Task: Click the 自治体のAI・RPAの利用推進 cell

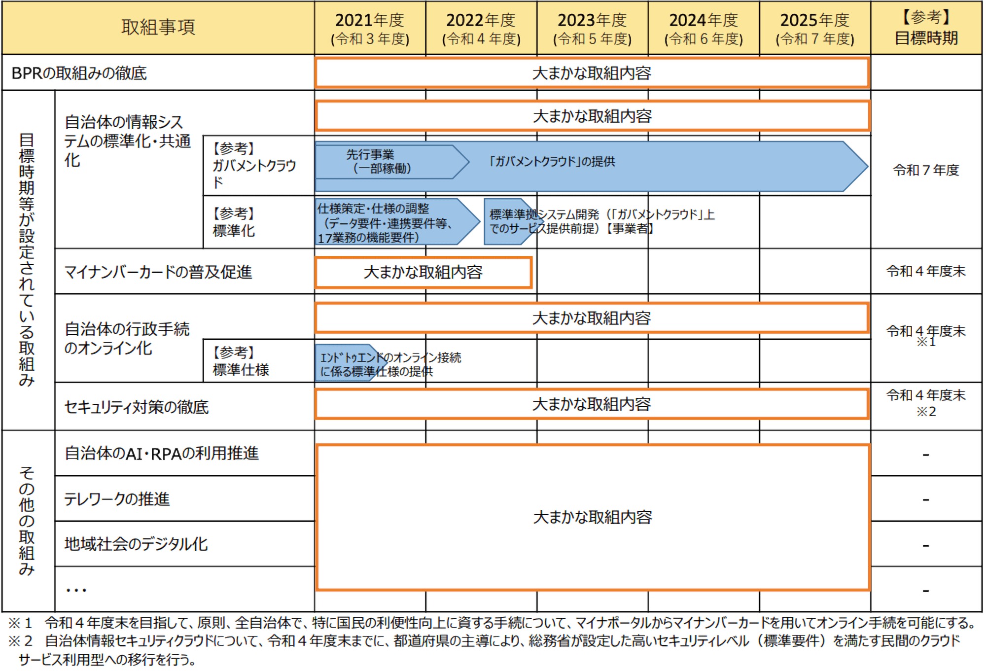Action: pyautogui.click(x=161, y=453)
